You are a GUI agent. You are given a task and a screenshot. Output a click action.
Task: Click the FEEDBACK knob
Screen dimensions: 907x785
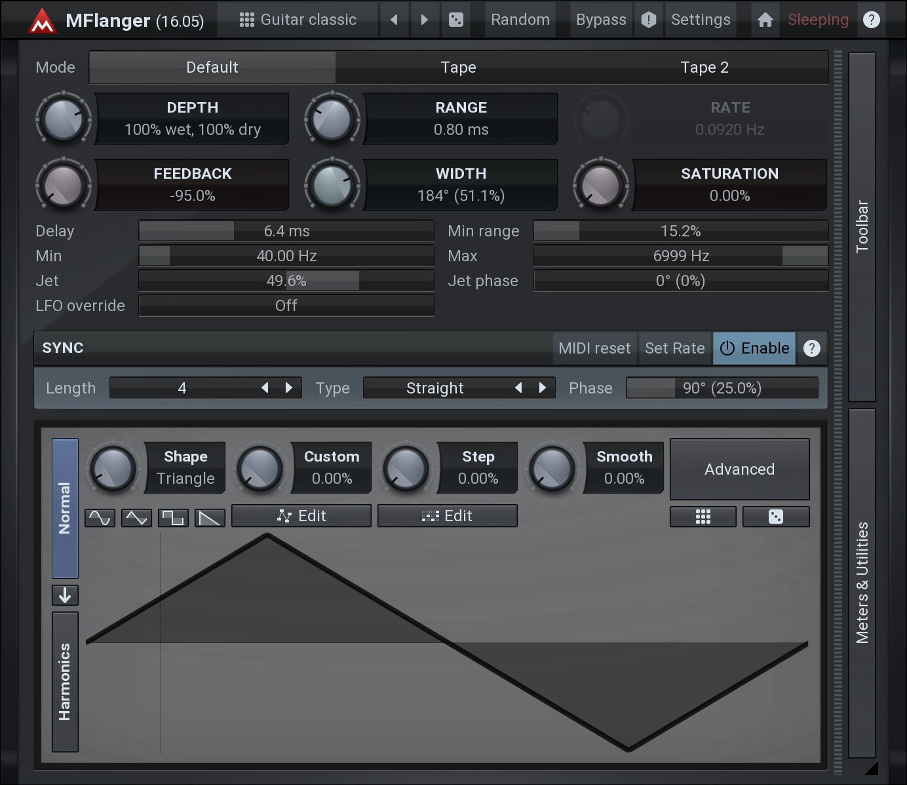coord(64,185)
